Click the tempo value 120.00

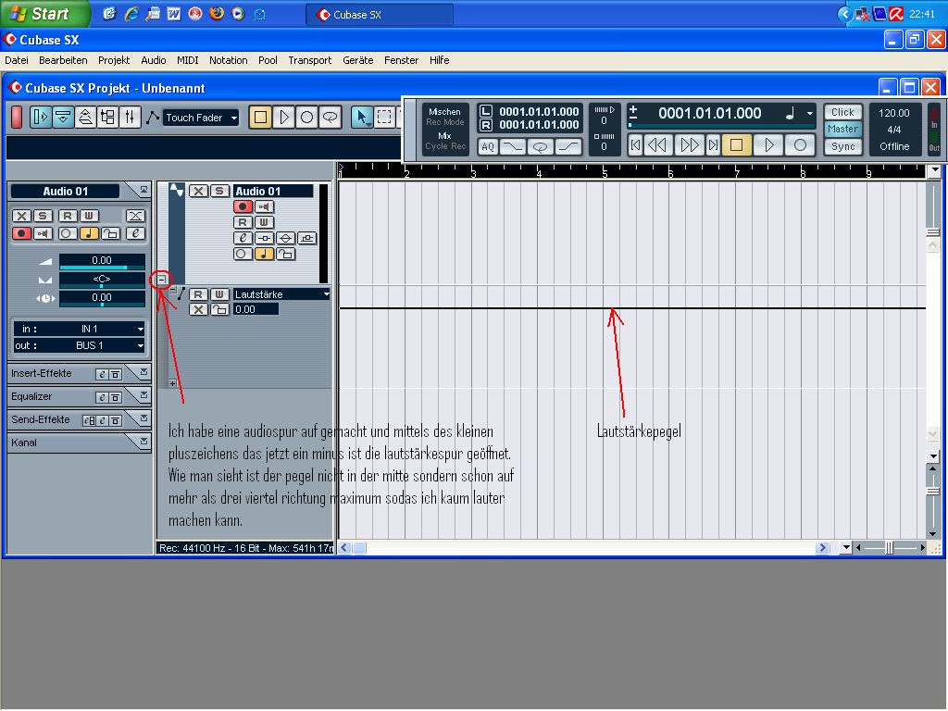[x=894, y=113]
